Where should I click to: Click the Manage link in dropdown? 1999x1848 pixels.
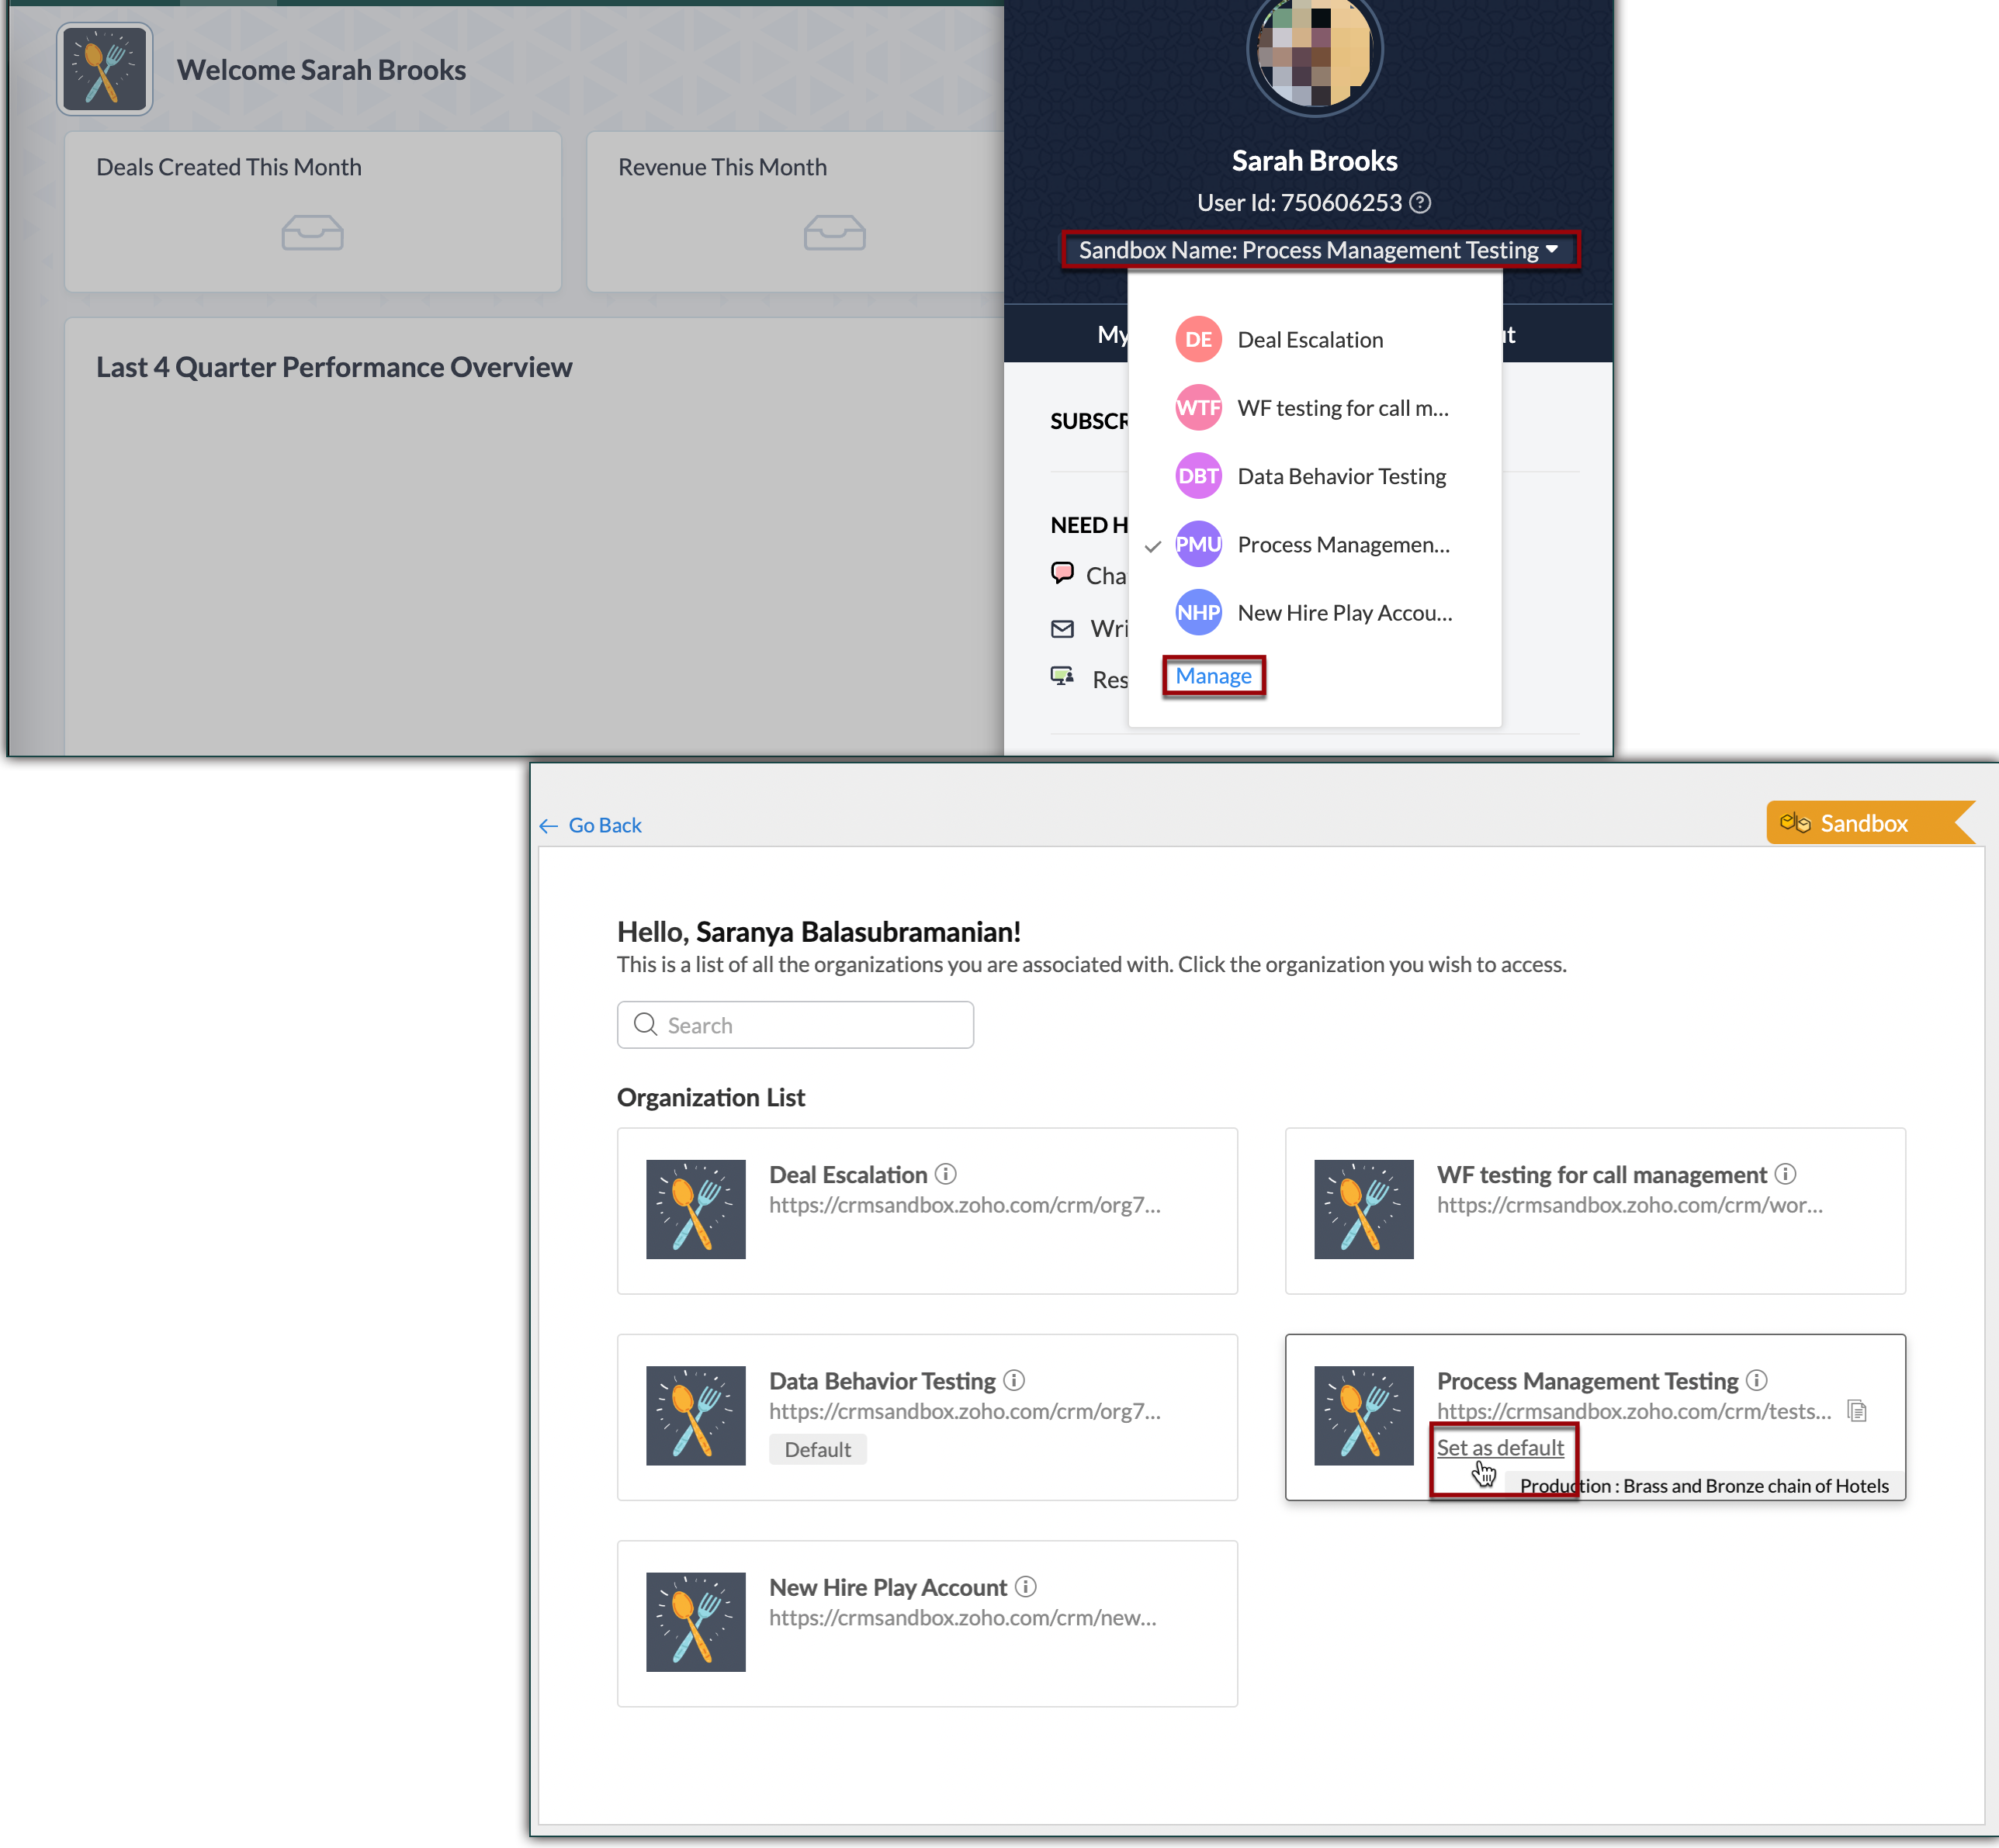click(x=1213, y=676)
